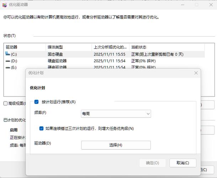
Task: Click the 驱动器 column header
Action: coord(25,47)
